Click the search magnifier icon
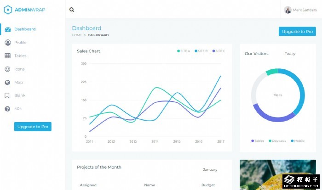The height and width of the screenshot is (190, 322). 72,10
